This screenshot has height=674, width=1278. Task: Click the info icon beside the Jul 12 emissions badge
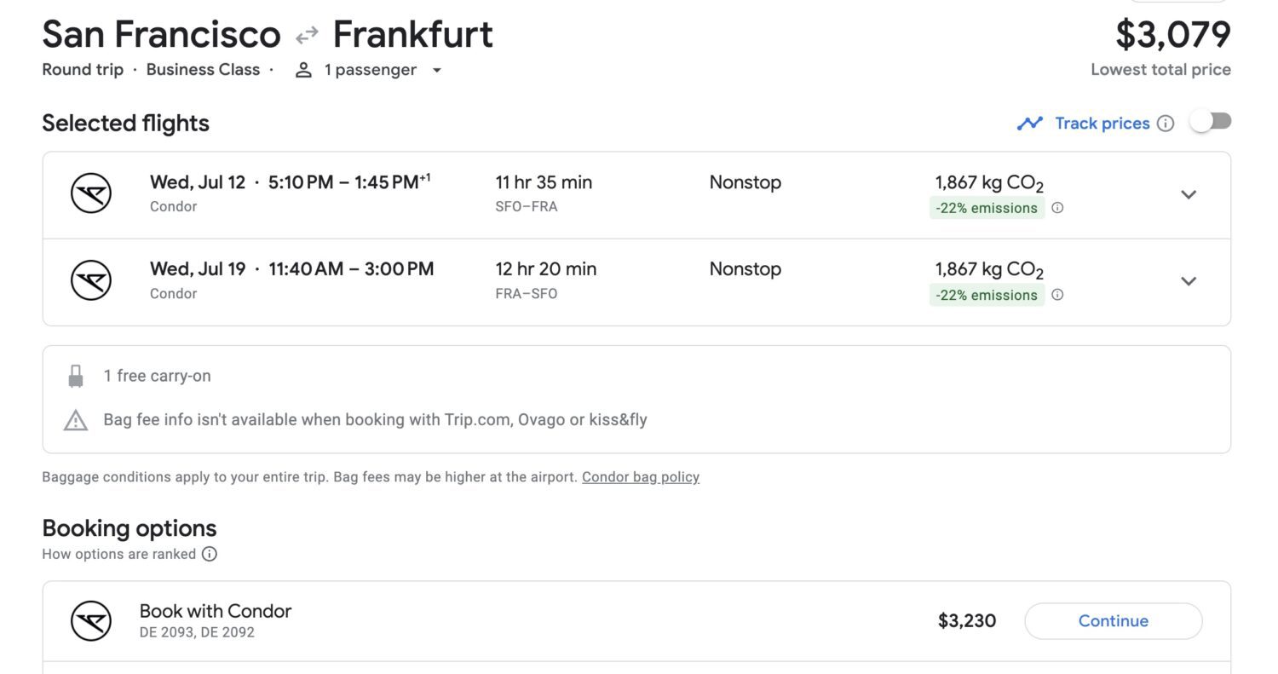(x=1057, y=207)
